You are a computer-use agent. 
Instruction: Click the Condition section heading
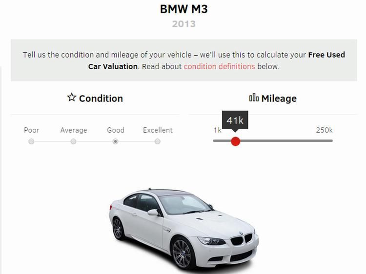coord(101,98)
